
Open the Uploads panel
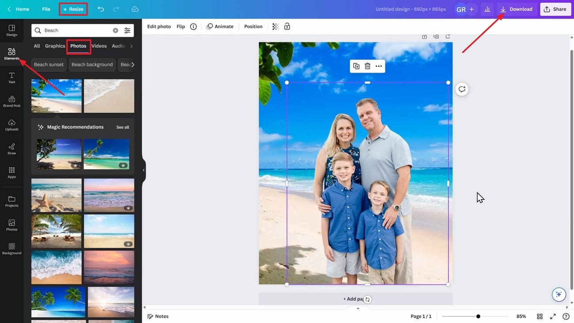click(11, 125)
